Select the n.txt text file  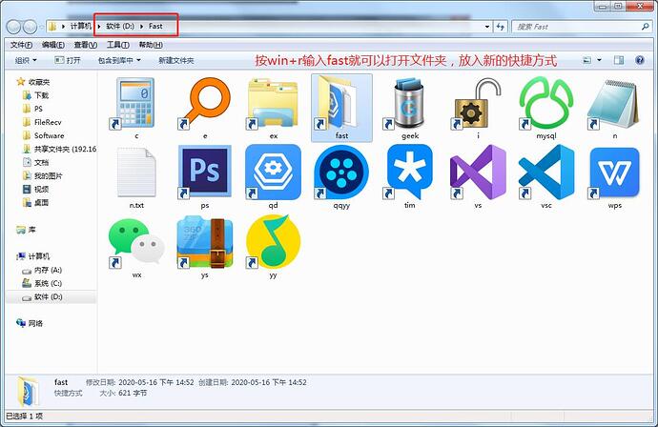(x=136, y=176)
